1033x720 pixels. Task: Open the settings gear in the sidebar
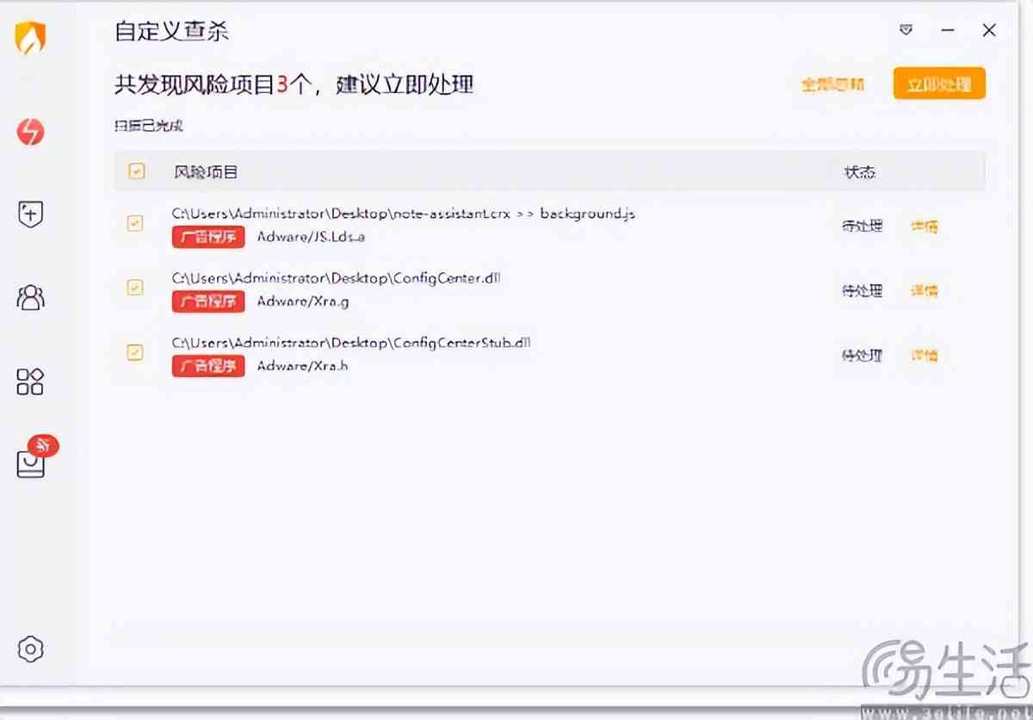(31, 650)
